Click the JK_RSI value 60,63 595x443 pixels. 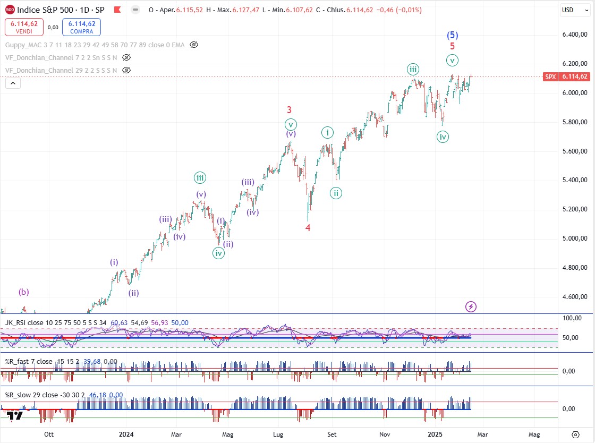pyautogui.click(x=119, y=323)
